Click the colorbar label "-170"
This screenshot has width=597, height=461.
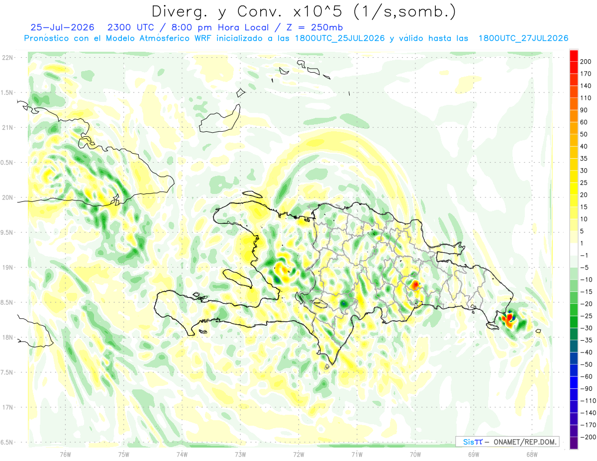[589, 425]
